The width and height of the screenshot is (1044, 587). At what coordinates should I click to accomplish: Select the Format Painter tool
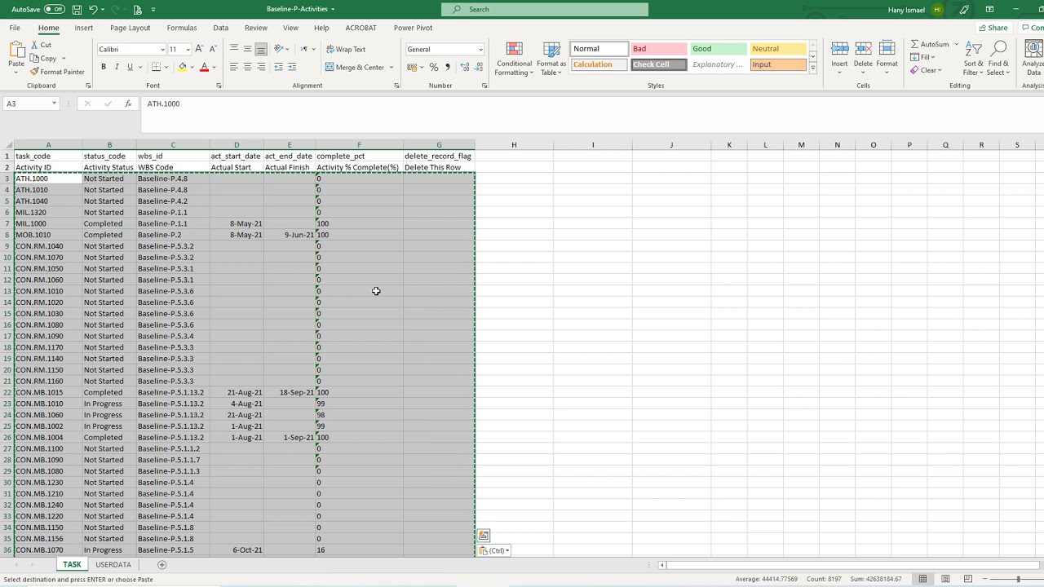[x=57, y=72]
